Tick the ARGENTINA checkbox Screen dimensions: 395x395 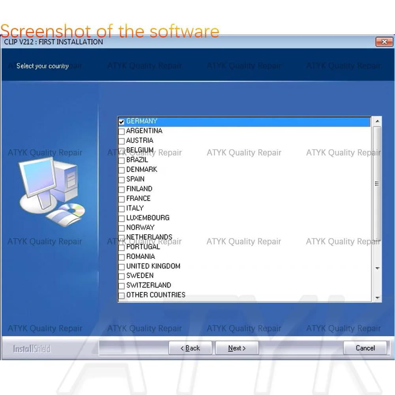click(121, 131)
